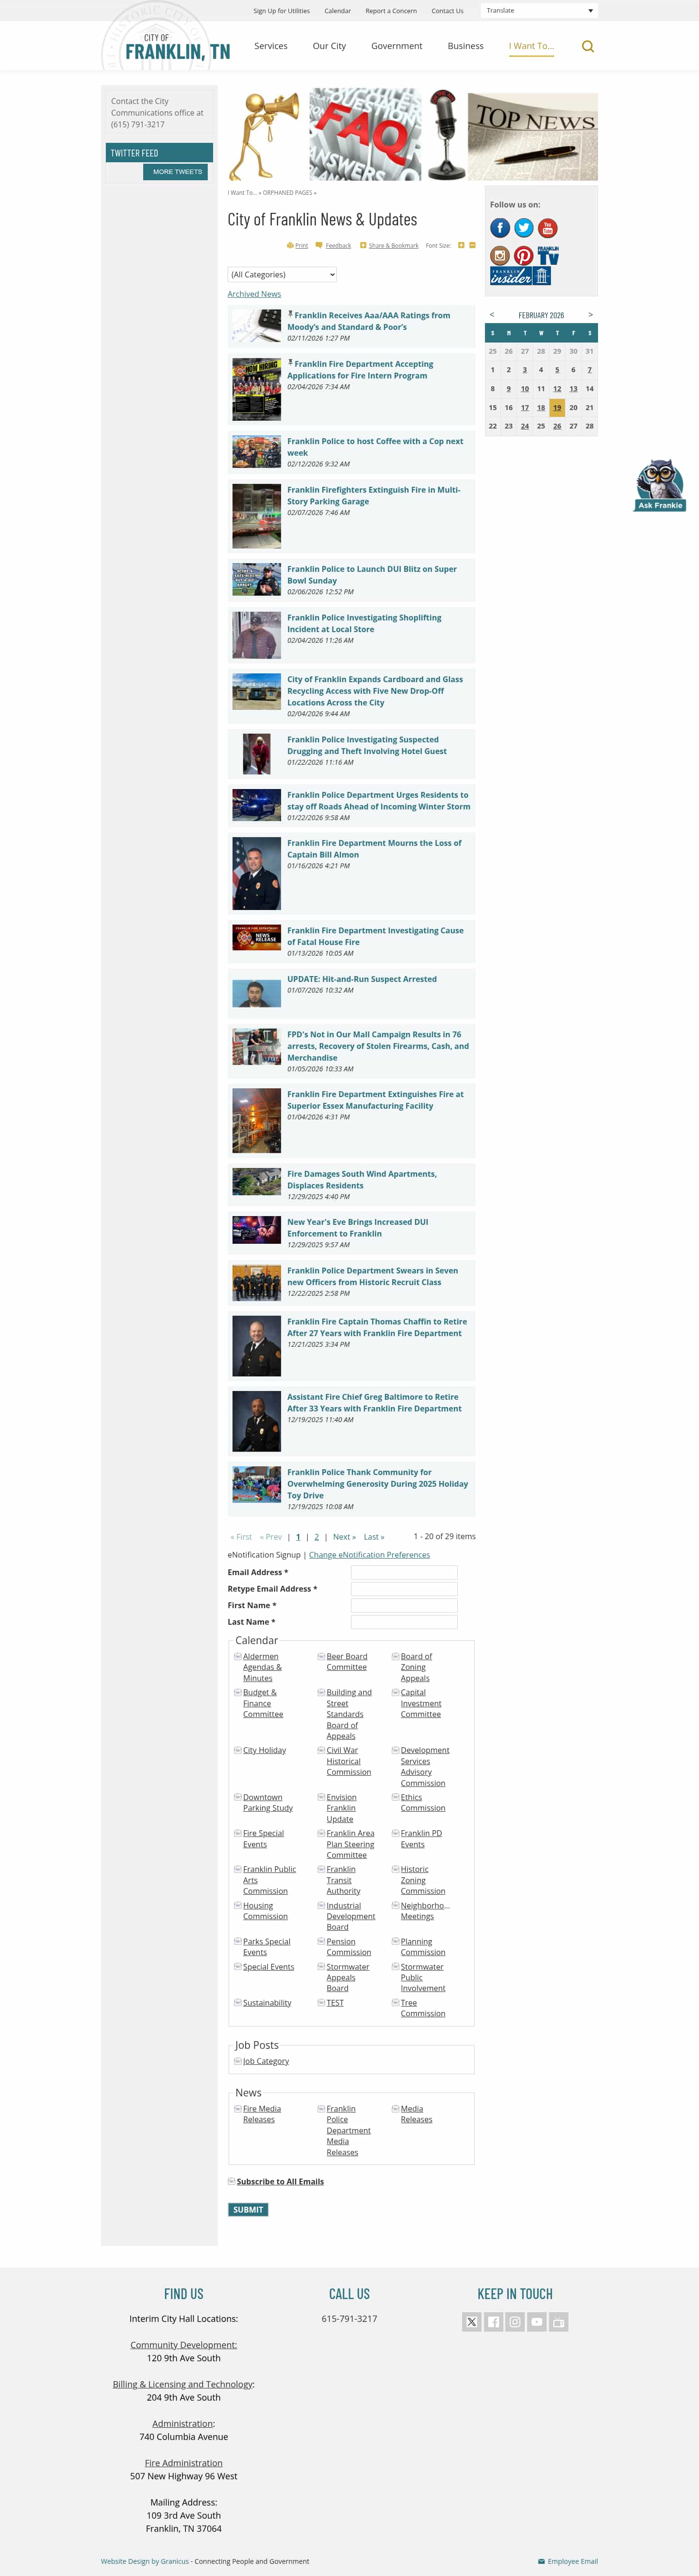This screenshot has width=699, height=2576.
Task: Open footer X social icon
Action: pyautogui.click(x=471, y=2322)
